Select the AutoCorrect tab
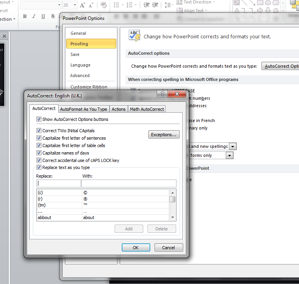The height and width of the screenshot is (284, 299). (x=44, y=108)
